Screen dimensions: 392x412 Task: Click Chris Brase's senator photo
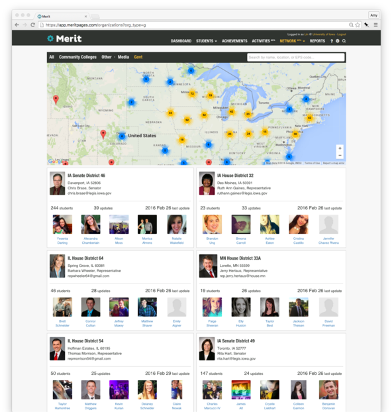click(57, 183)
